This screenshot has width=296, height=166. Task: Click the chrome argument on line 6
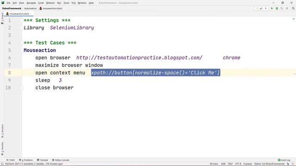pyautogui.click(x=231, y=58)
